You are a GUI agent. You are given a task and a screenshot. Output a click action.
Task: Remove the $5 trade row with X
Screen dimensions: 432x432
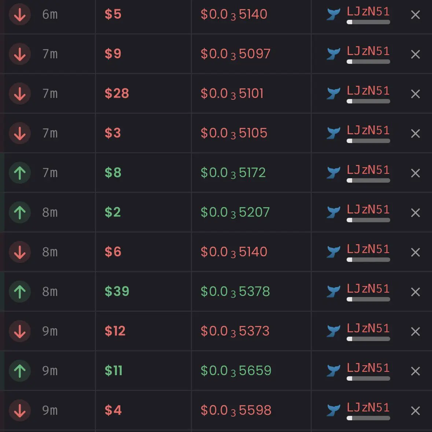(415, 15)
